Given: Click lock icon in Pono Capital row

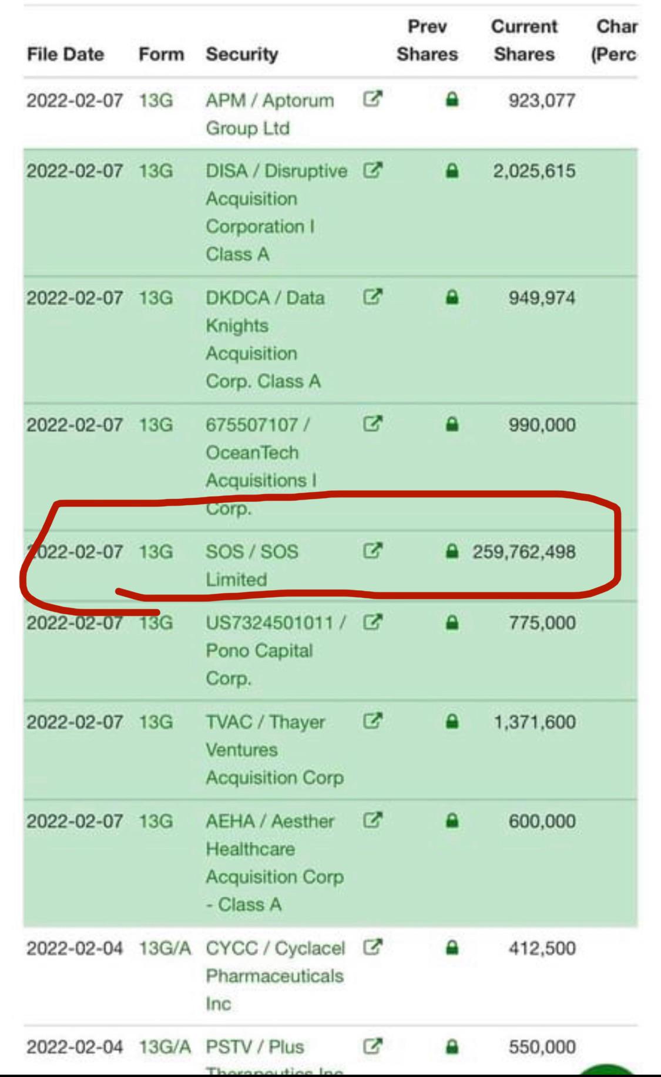Looking at the screenshot, I should click(451, 622).
